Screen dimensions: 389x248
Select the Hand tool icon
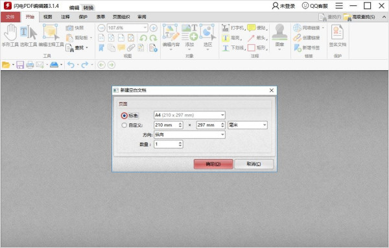tap(10, 32)
